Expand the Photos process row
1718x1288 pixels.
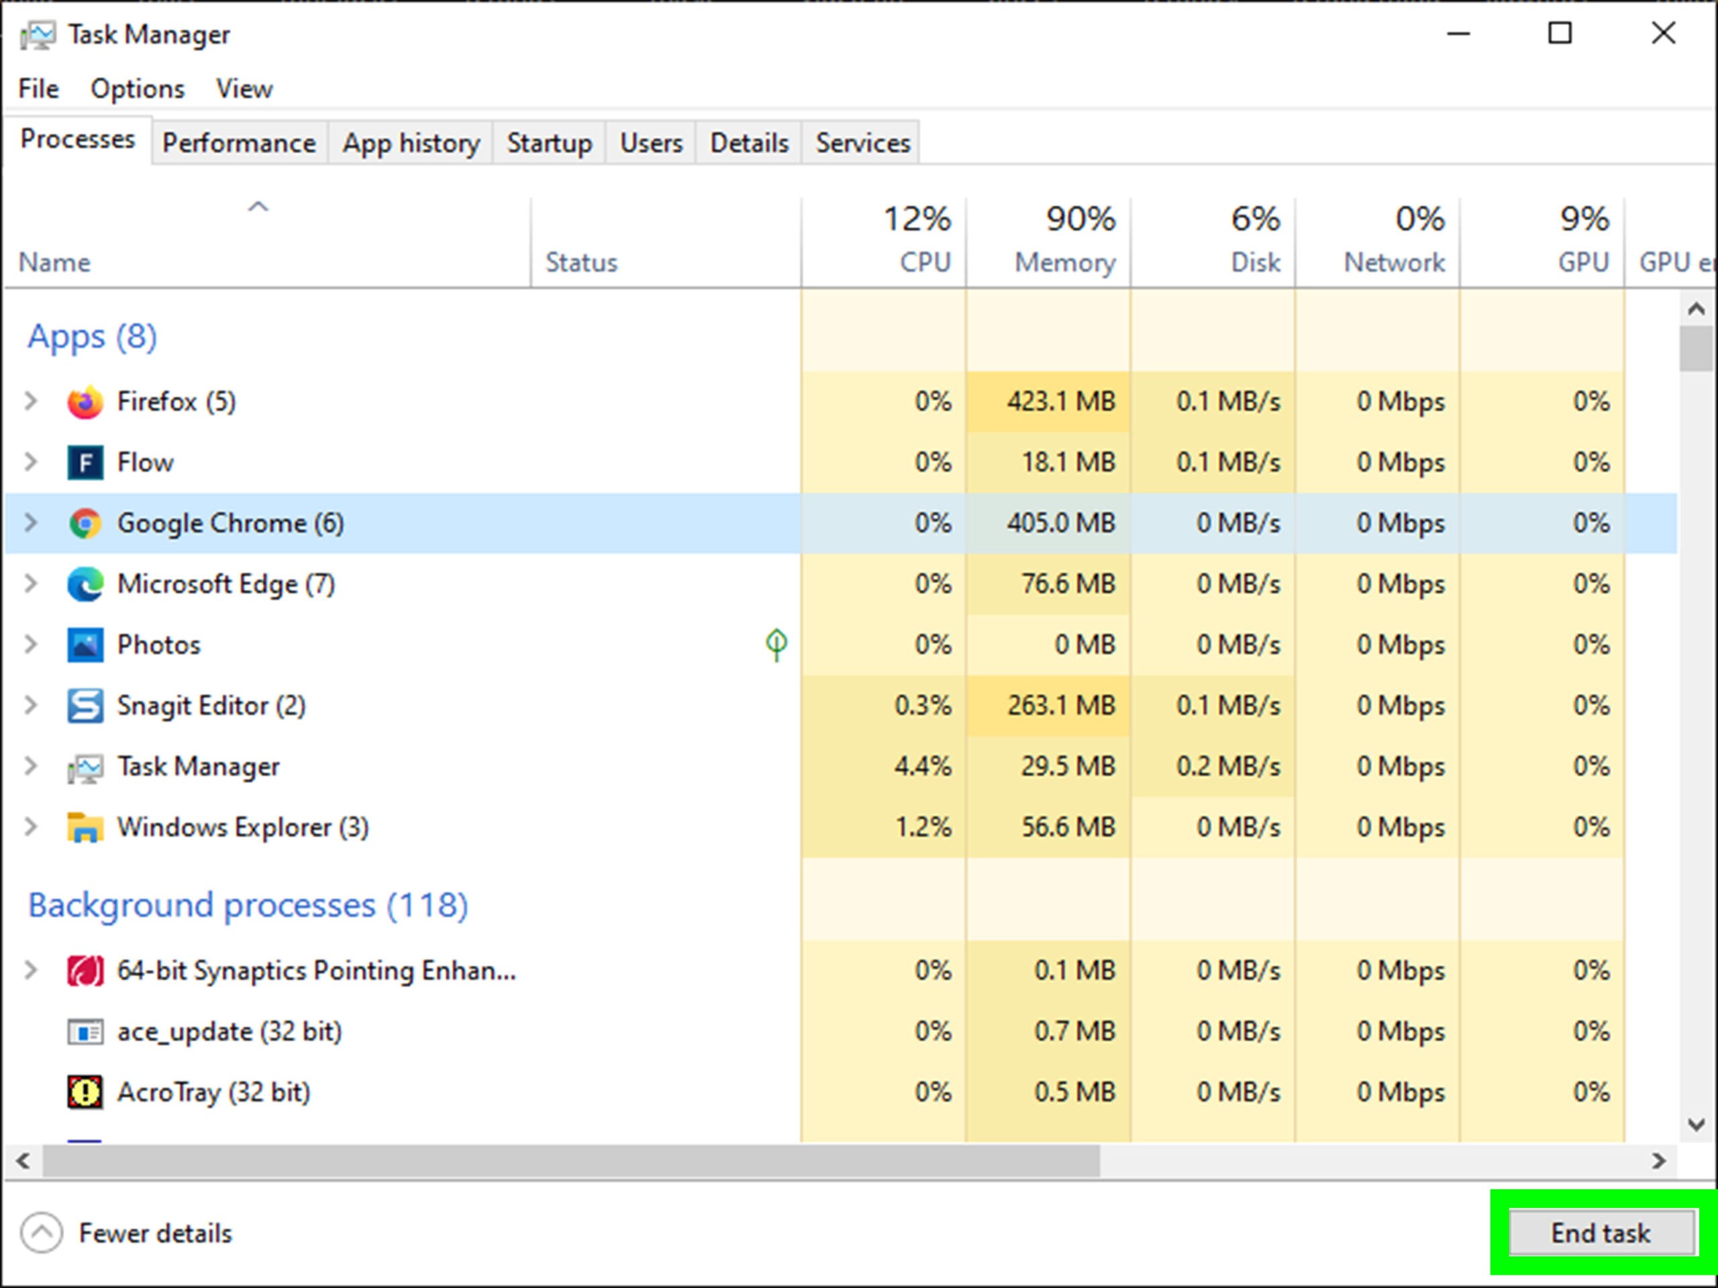pyautogui.click(x=31, y=645)
